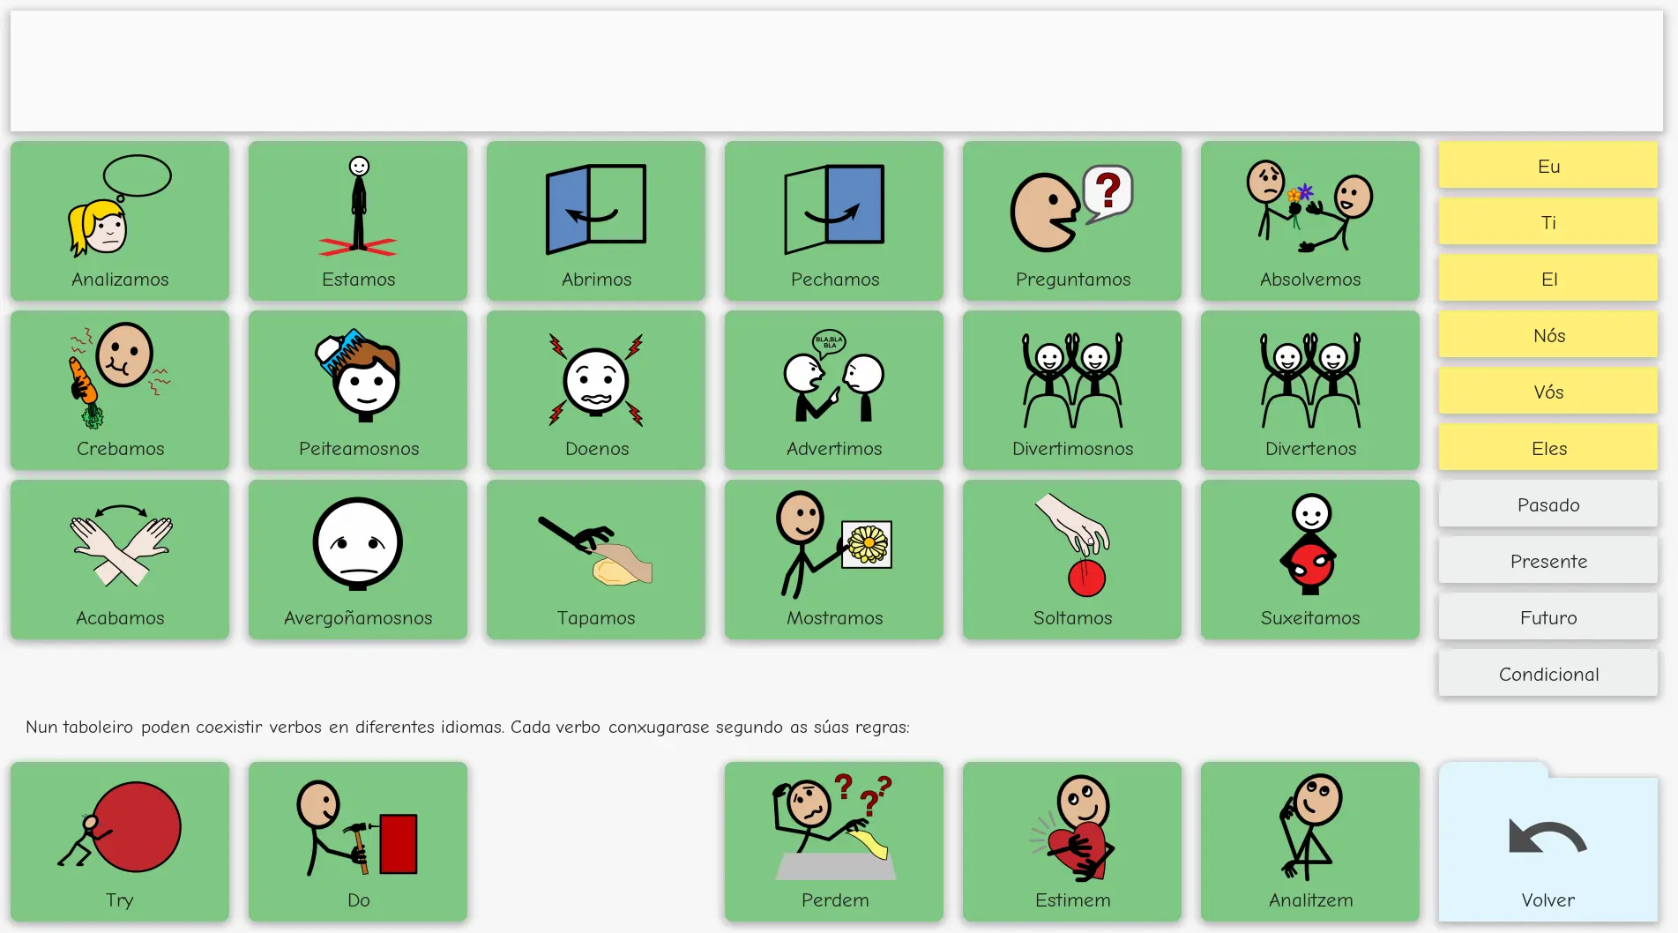Click the Try pushing ball pictogram
1678x933 pixels.
pos(120,841)
